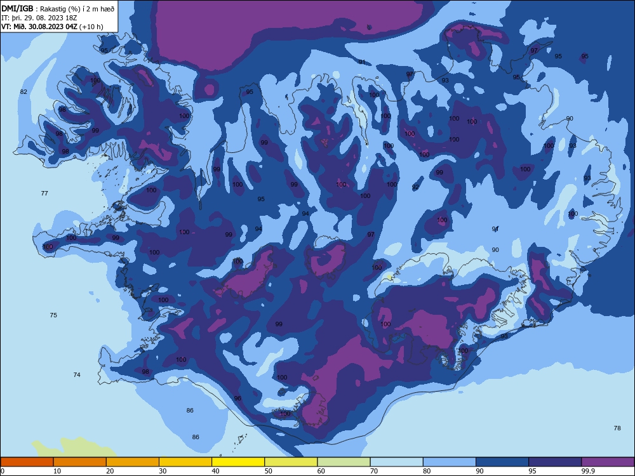Click the '99.9' label on the legend scale

(x=587, y=471)
